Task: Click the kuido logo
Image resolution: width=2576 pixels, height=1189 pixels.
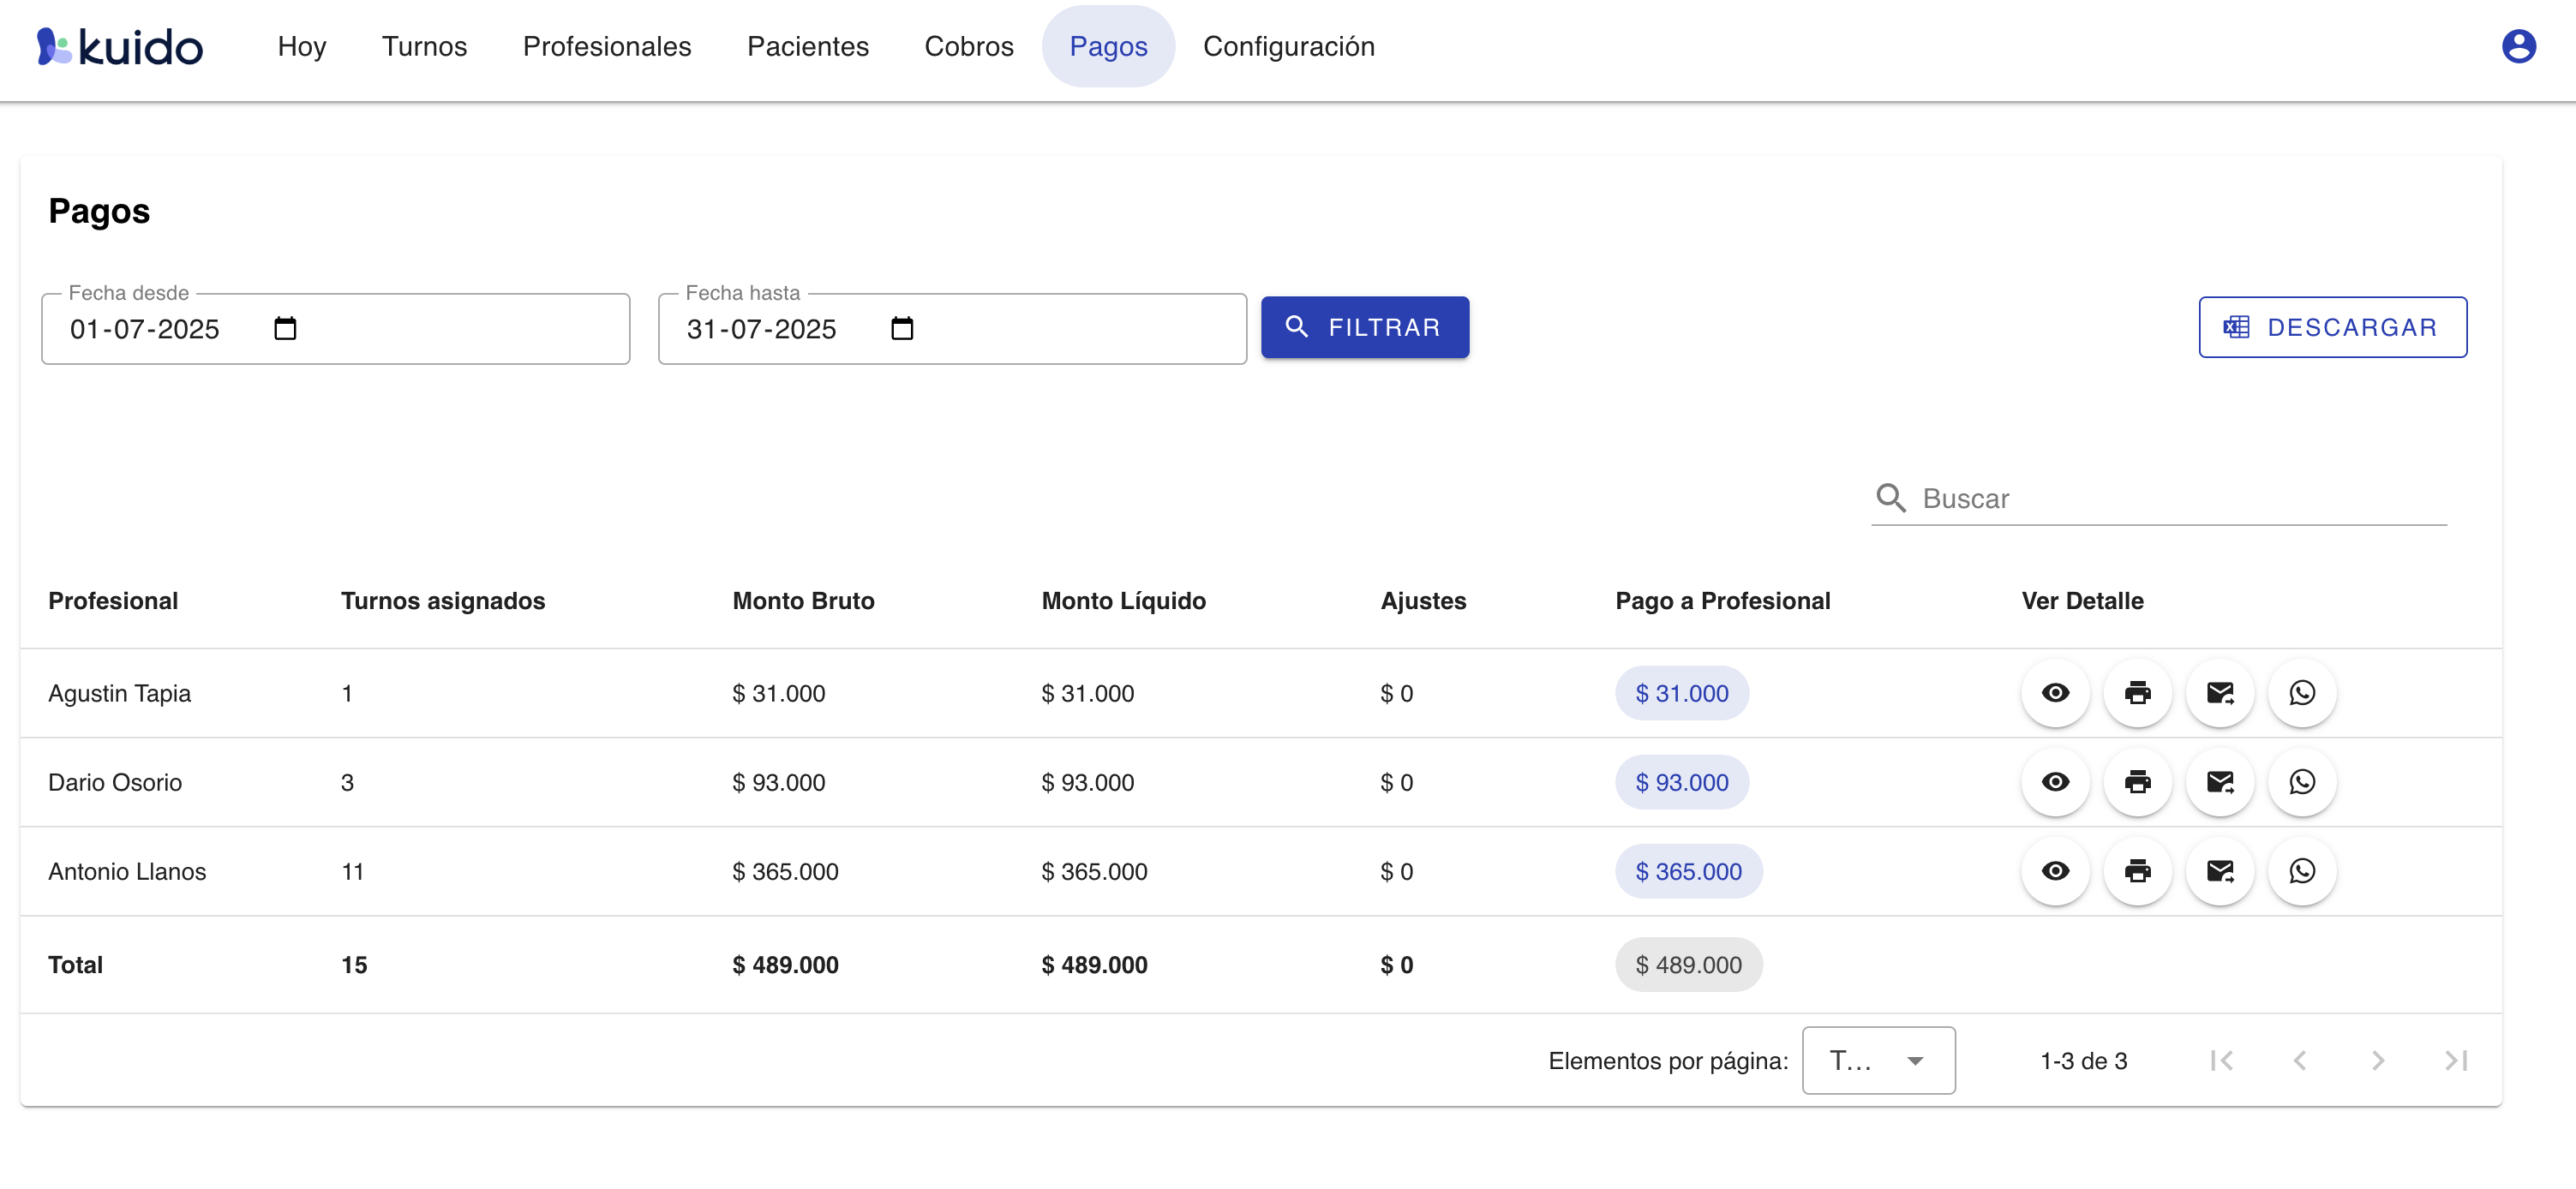Action: tap(120, 46)
